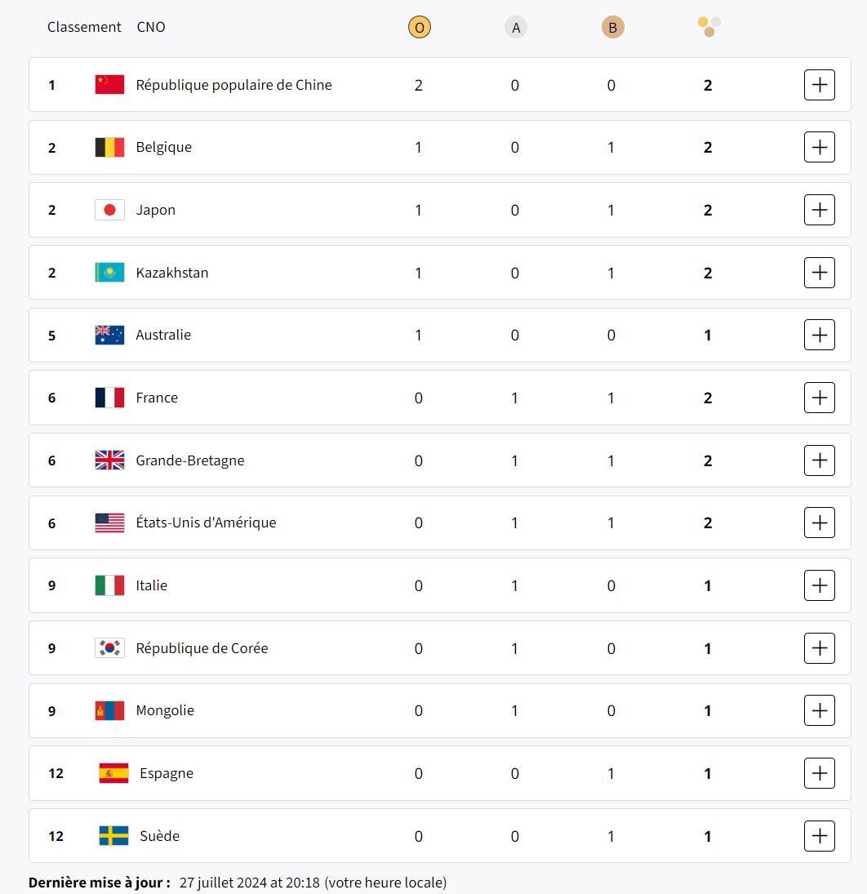Click the silver medal column icon
Image resolution: width=867 pixels, height=894 pixels.
click(515, 28)
